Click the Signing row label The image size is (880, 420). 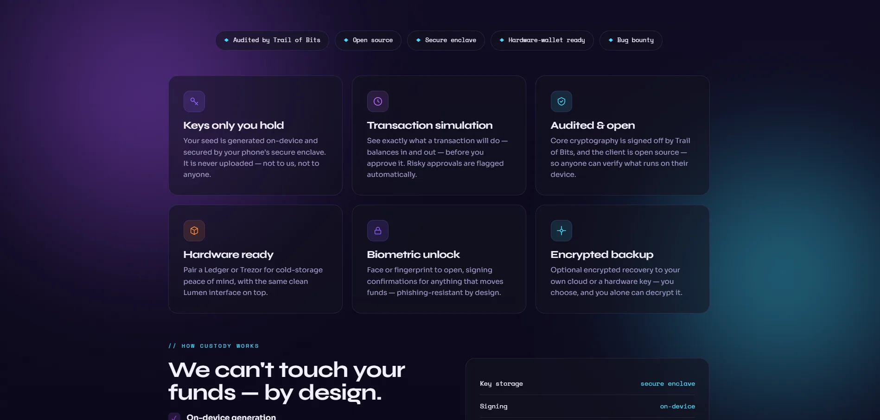pos(493,406)
